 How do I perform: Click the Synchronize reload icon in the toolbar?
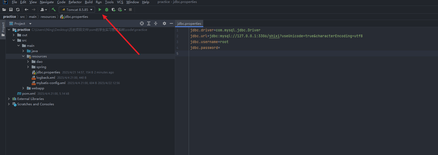(x=18, y=10)
